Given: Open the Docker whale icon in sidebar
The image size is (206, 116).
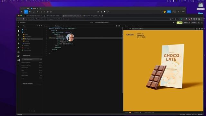Looking at the screenshot, I should 19,56.
